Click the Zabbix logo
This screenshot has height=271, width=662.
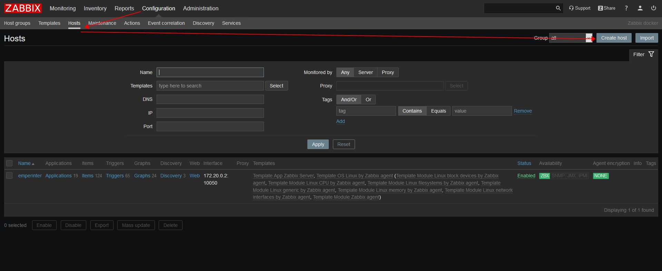[x=23, y=8]
